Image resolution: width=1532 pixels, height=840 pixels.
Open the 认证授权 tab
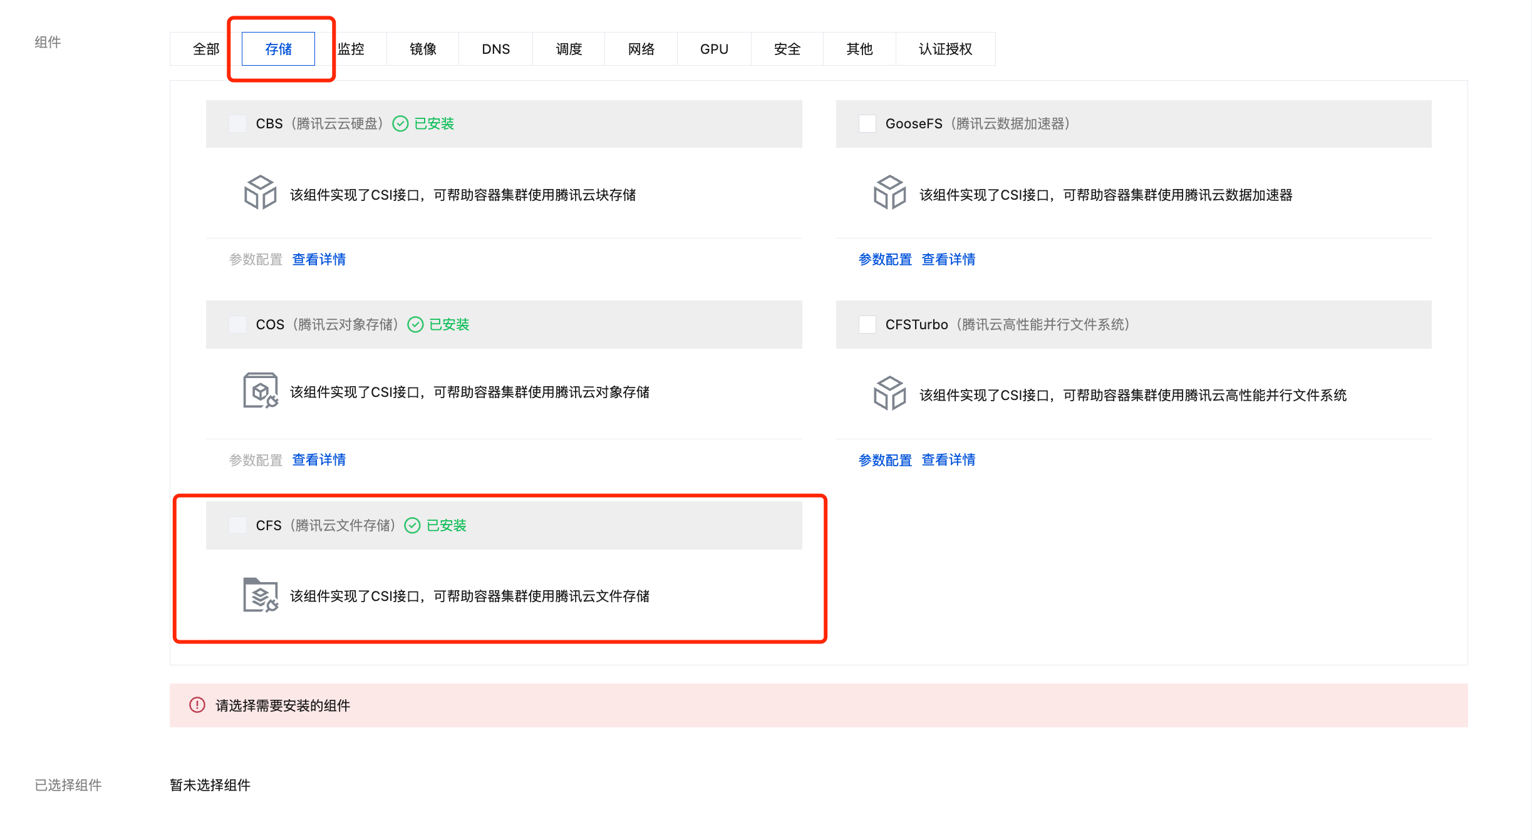(x=946, y=49)
